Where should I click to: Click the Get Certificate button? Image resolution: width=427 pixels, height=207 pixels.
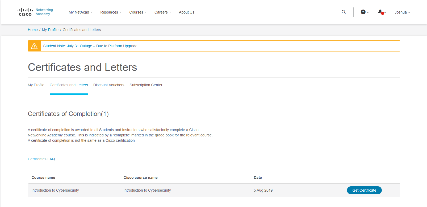[364, 190]
